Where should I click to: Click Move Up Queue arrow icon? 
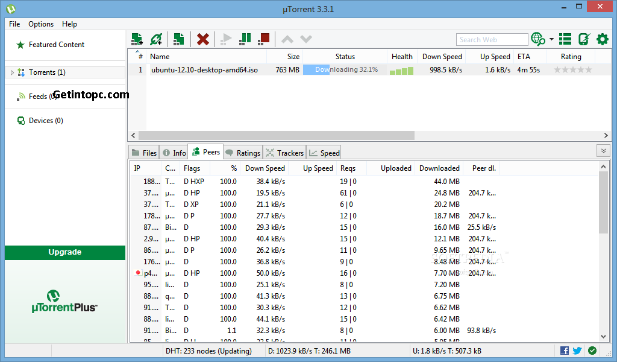click(287, 39)
